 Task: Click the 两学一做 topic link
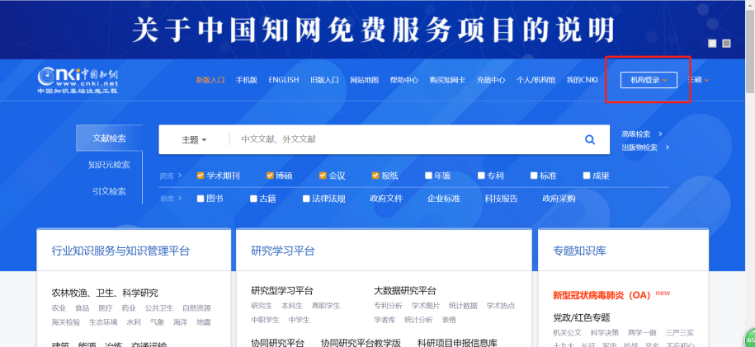642,332
